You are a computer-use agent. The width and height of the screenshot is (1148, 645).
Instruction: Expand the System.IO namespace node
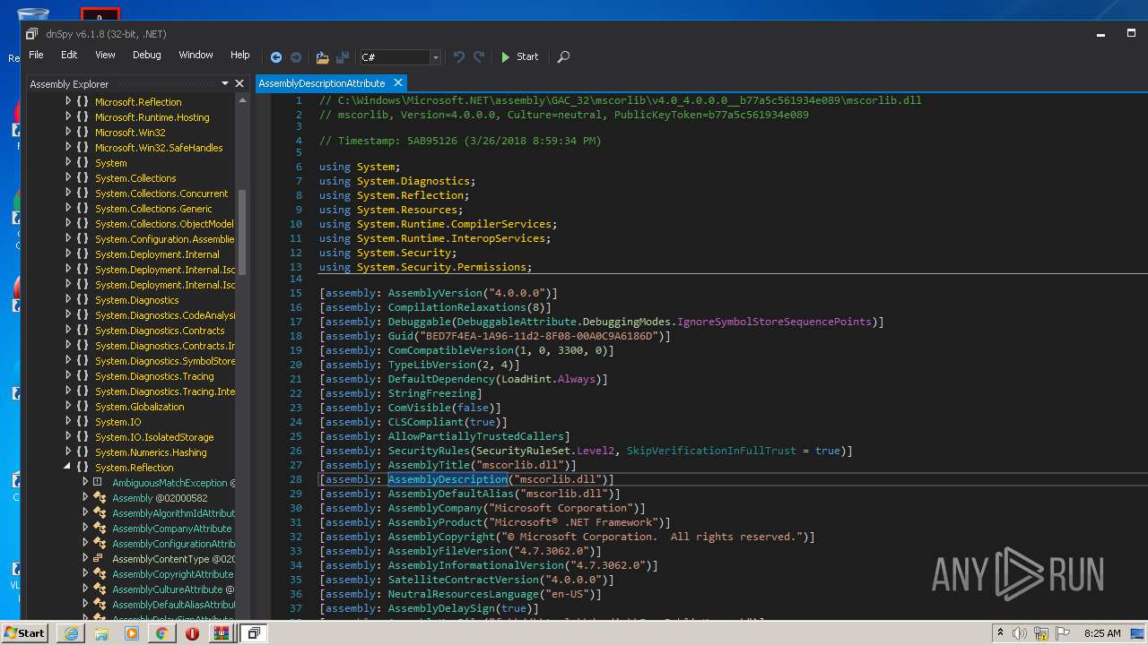click(68, 422)
